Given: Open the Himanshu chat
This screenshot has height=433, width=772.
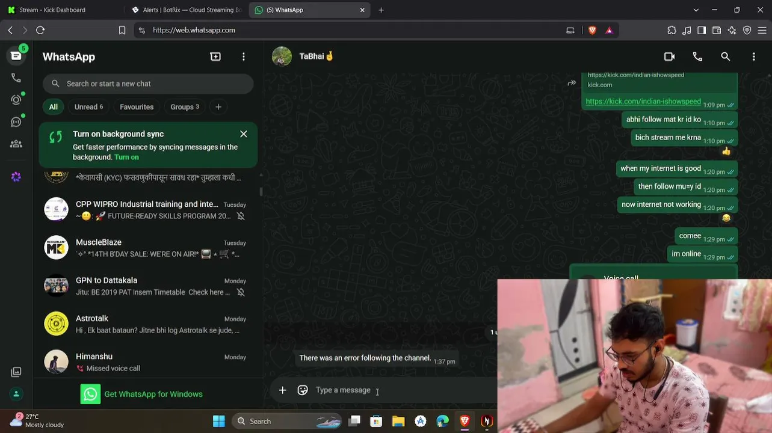Looking at the screenshot, I should click(x=148, y=362).
